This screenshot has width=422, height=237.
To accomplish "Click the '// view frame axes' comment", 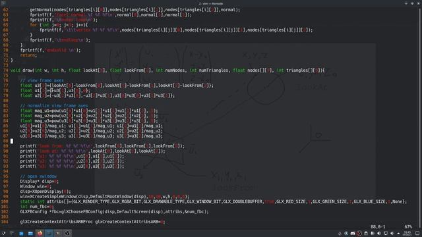I will click(42, 80).
